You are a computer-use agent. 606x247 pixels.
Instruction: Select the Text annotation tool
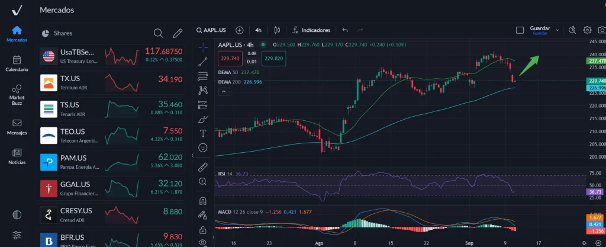pos(203,133)
